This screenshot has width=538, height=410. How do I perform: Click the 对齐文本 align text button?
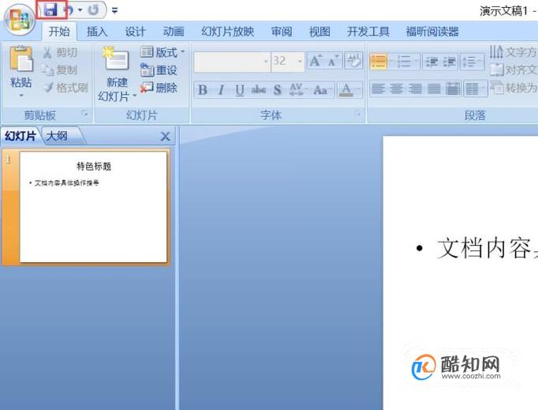click(513, 70)
